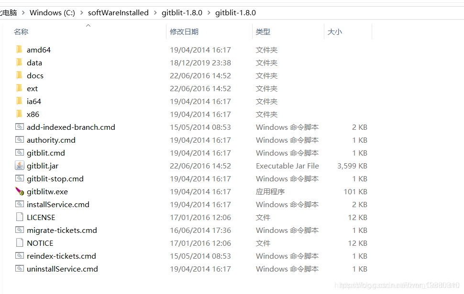Click the docs folder icon
The width and height of the screenshot is (464, 294).
(19, 75)
